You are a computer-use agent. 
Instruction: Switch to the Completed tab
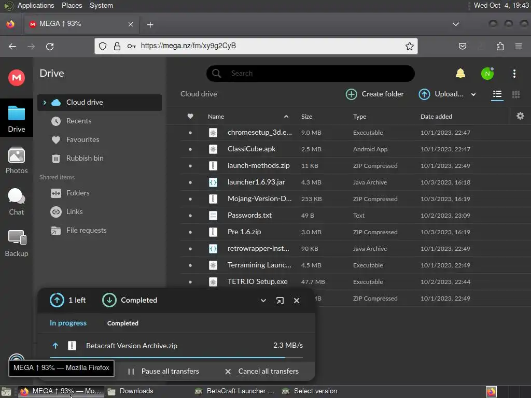point(122,323)
